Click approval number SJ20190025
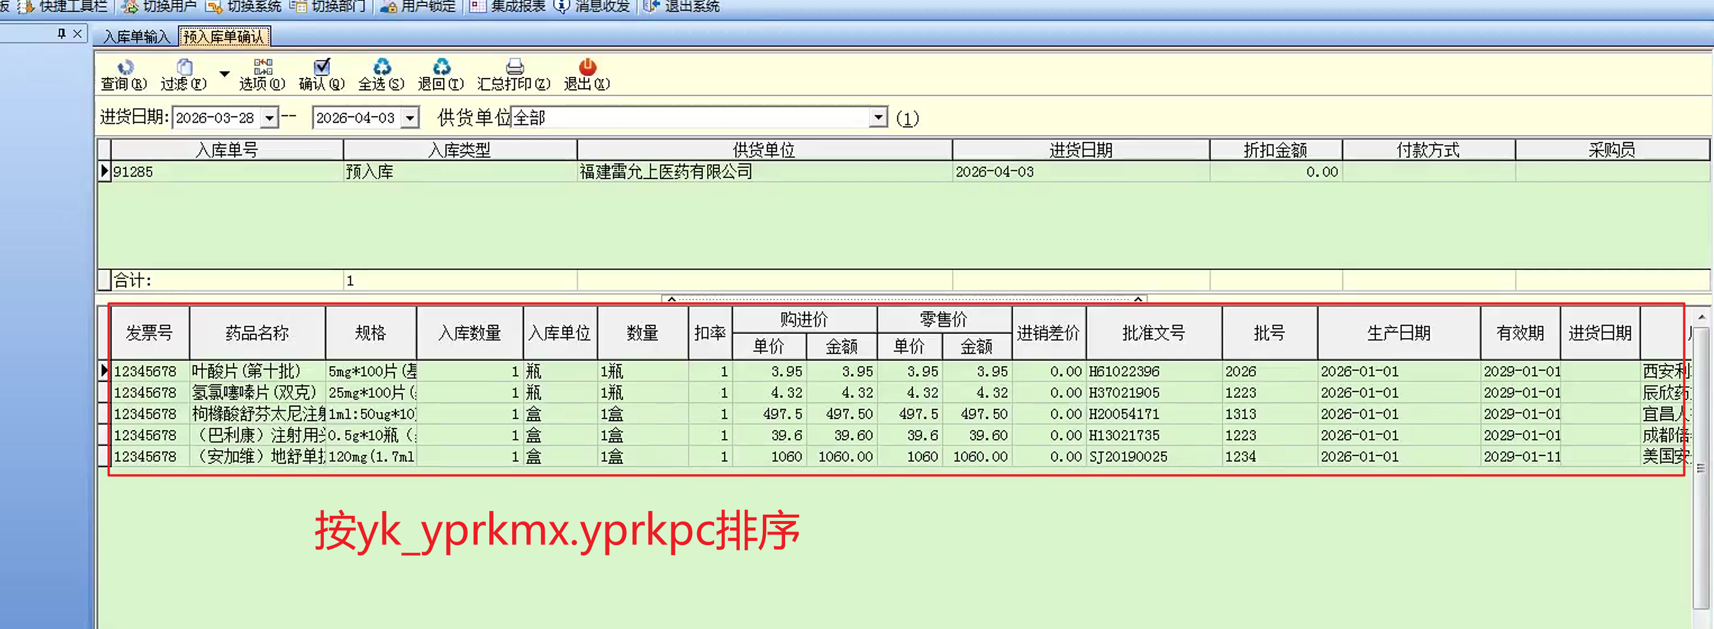1714x629 pixels. click(1128, 456)
